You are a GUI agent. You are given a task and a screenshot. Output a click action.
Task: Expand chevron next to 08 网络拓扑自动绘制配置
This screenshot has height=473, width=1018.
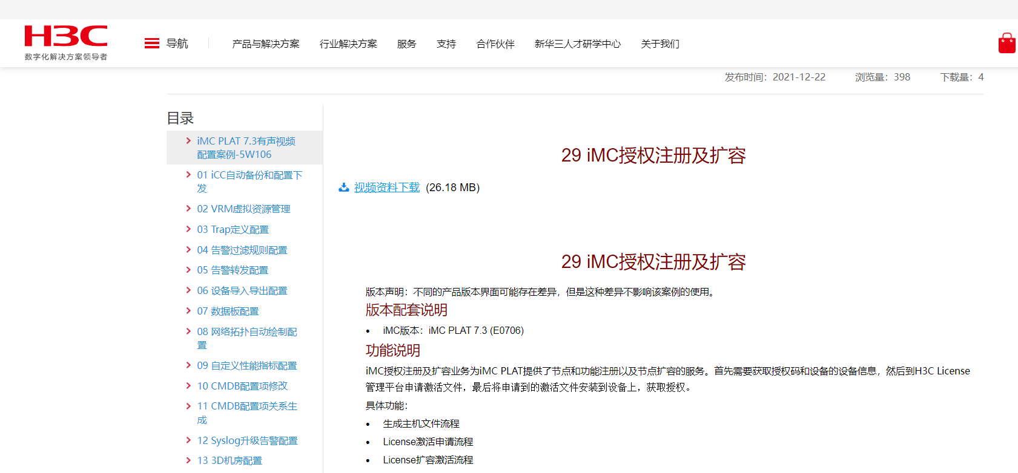(188, 331)
